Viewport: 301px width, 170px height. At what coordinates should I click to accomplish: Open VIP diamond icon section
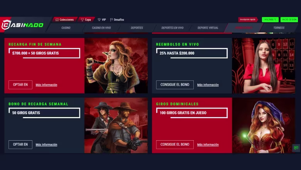[x=99, y=20]
